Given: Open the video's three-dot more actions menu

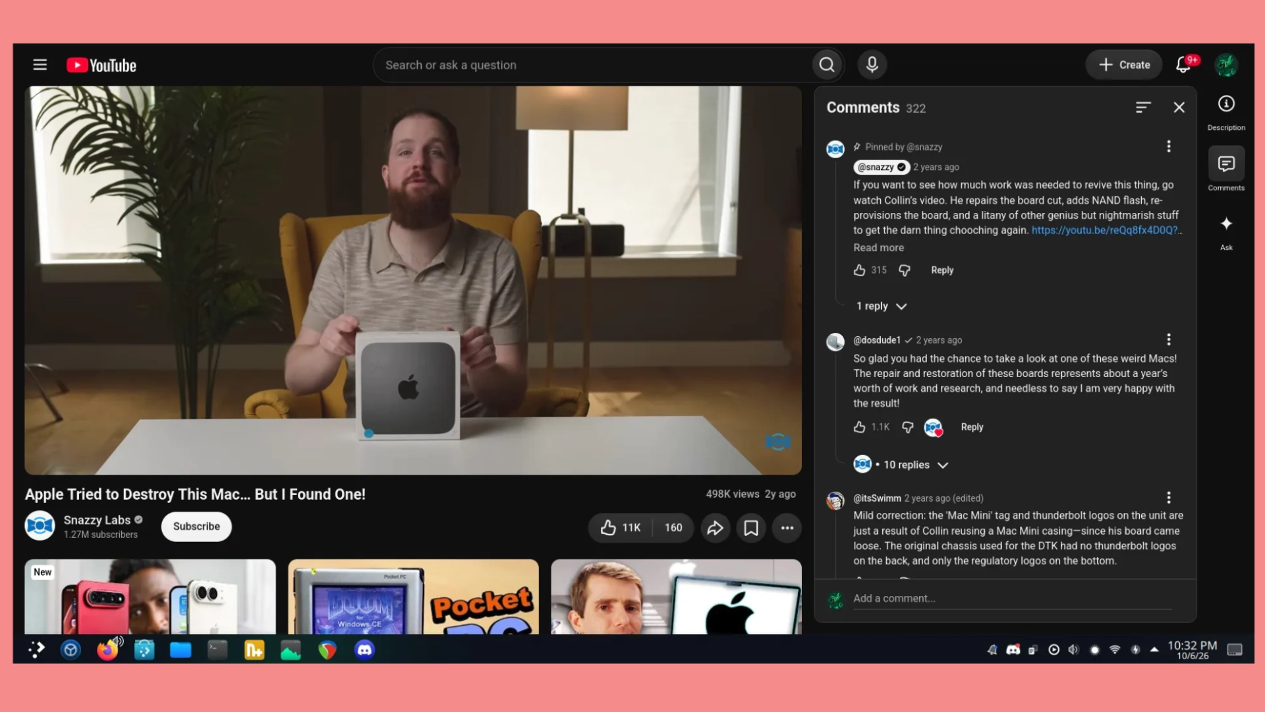Looking at the screenshot, I should point(787,527).
